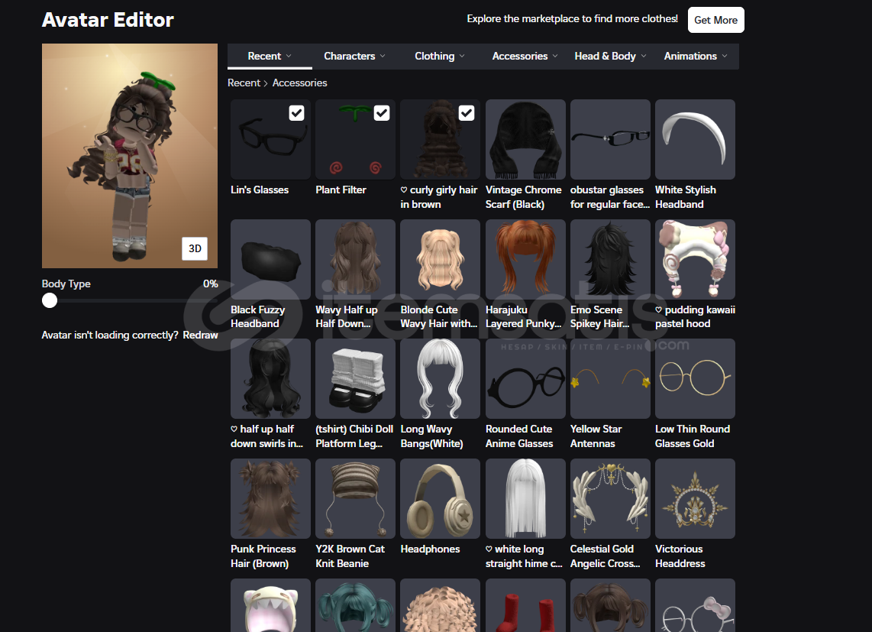
Task: Equip the Black Fuzzy Headband image
Action: 270,259
